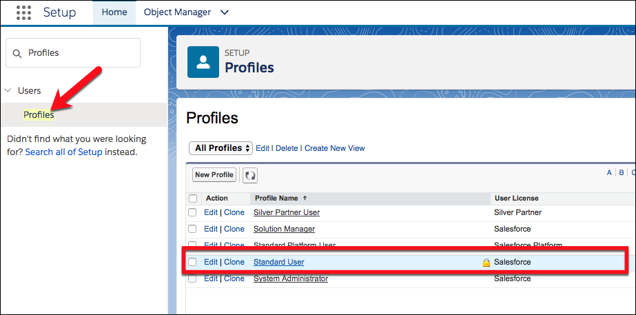The image size is (636, 315).
Task: Click the Quick Find search field
Action: tap(73, 53)
